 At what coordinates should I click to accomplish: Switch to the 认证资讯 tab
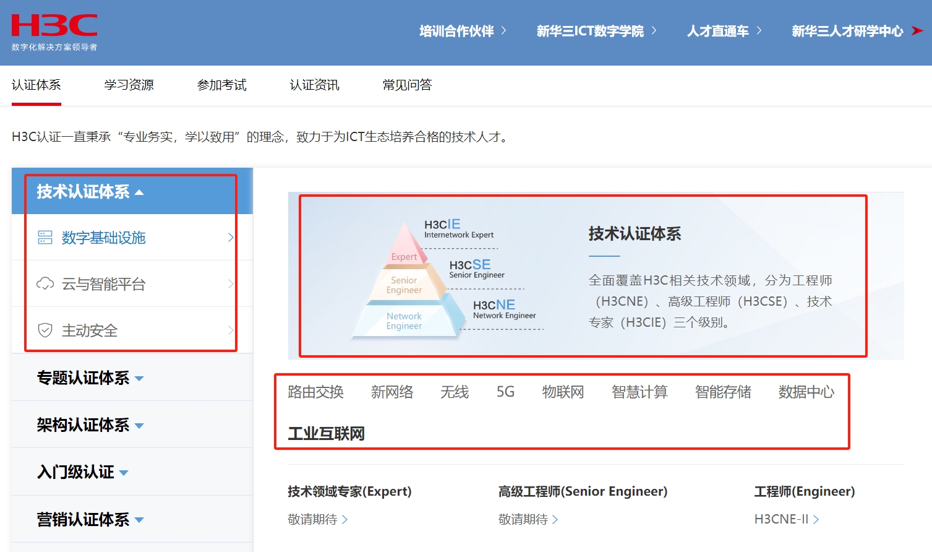[x=315, y=85]
